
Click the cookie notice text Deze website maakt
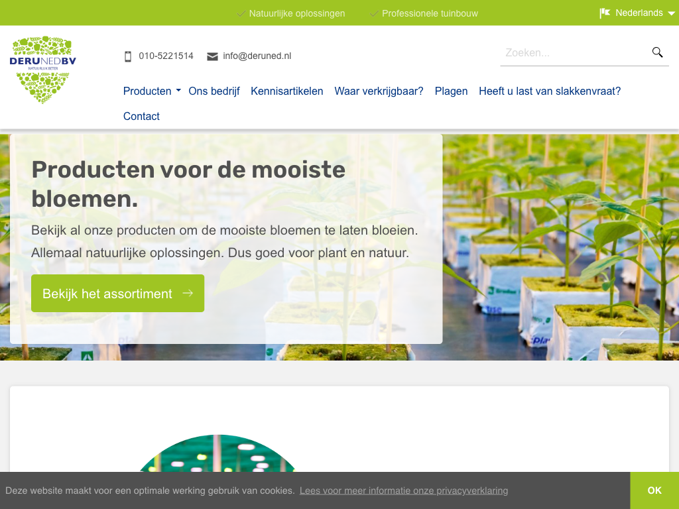150,491
